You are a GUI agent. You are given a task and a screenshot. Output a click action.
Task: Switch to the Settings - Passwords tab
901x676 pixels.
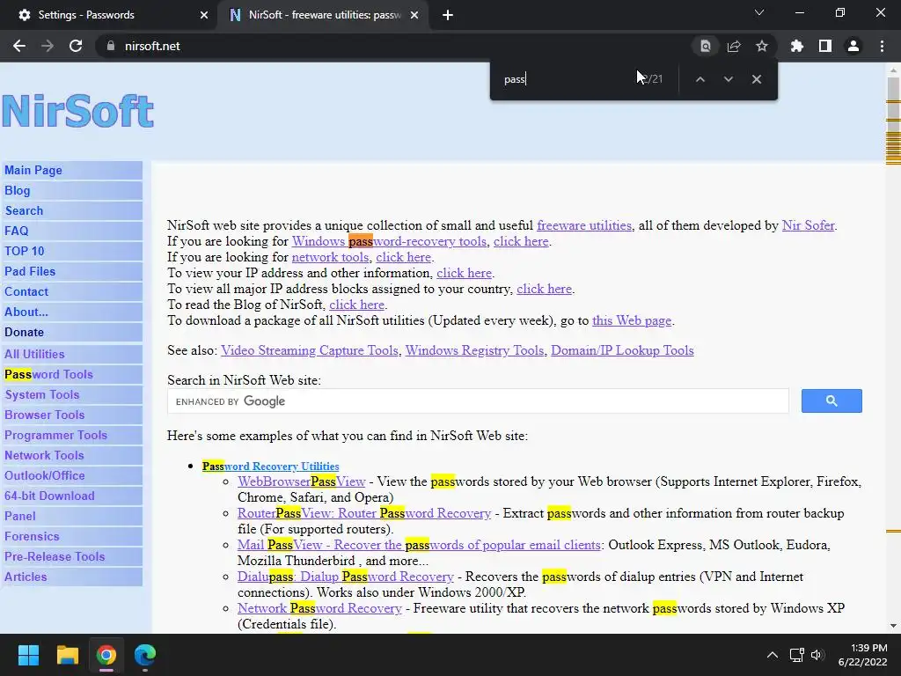[x=109, y=15]
